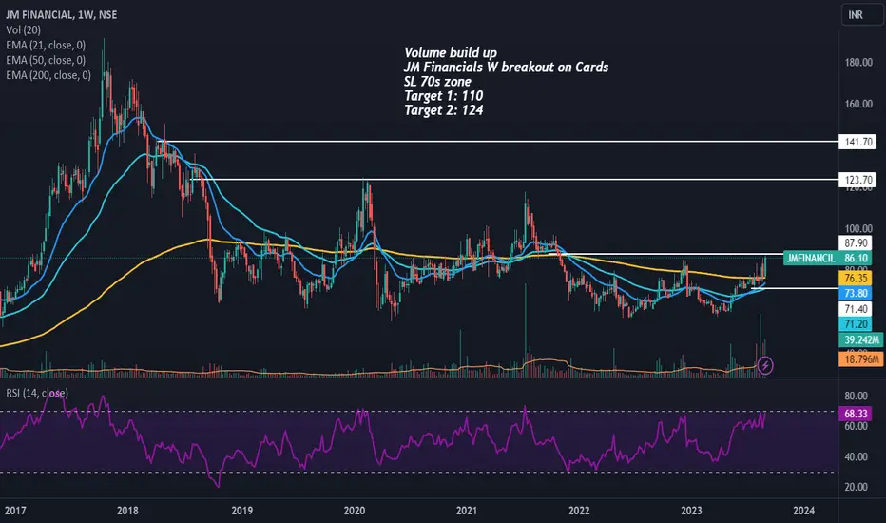Image resolution: width=886 pixels, height=523 pixels.
Task: Click the 2017 label on the time axis
Action: click(x=15, y=511)
